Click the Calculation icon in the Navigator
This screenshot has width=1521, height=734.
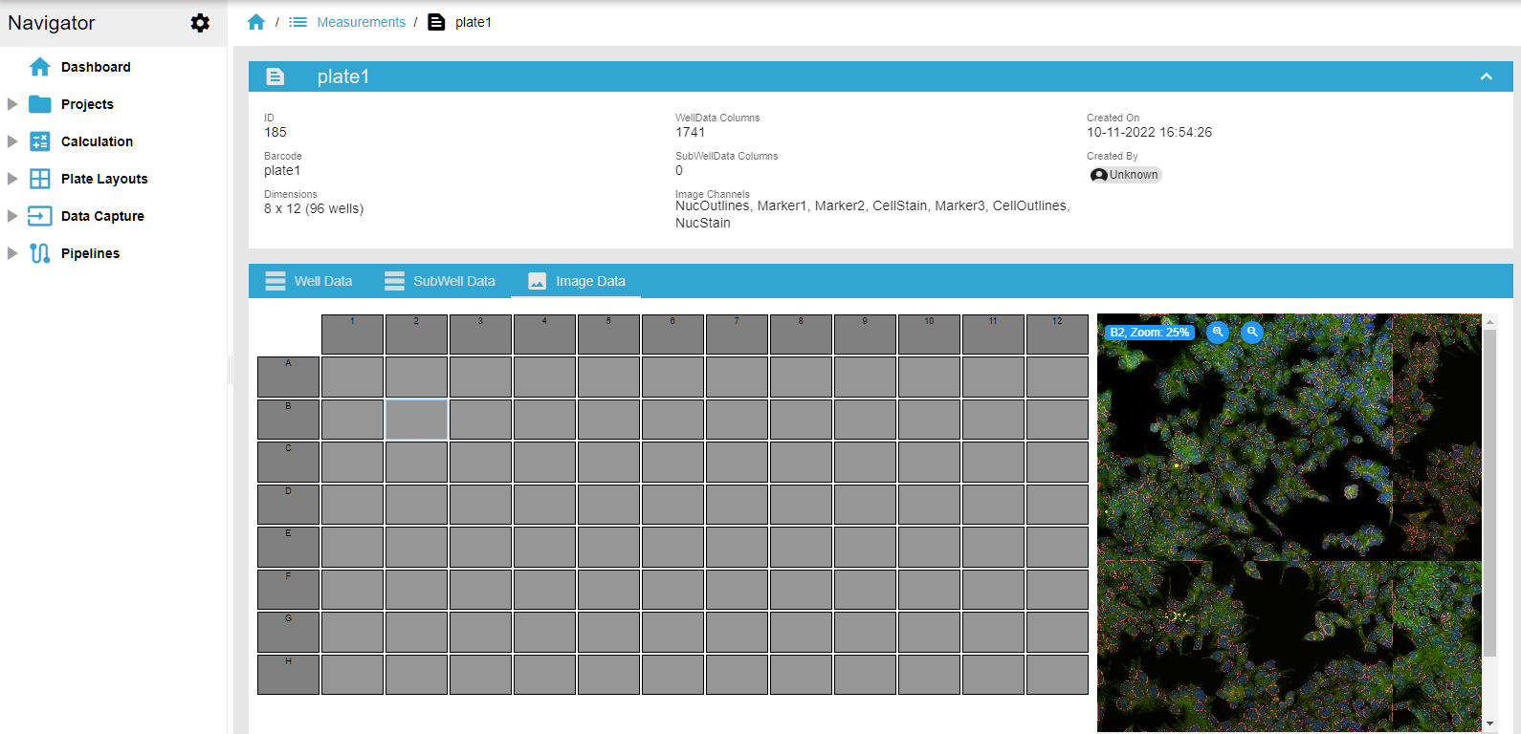tap(39, 141)
